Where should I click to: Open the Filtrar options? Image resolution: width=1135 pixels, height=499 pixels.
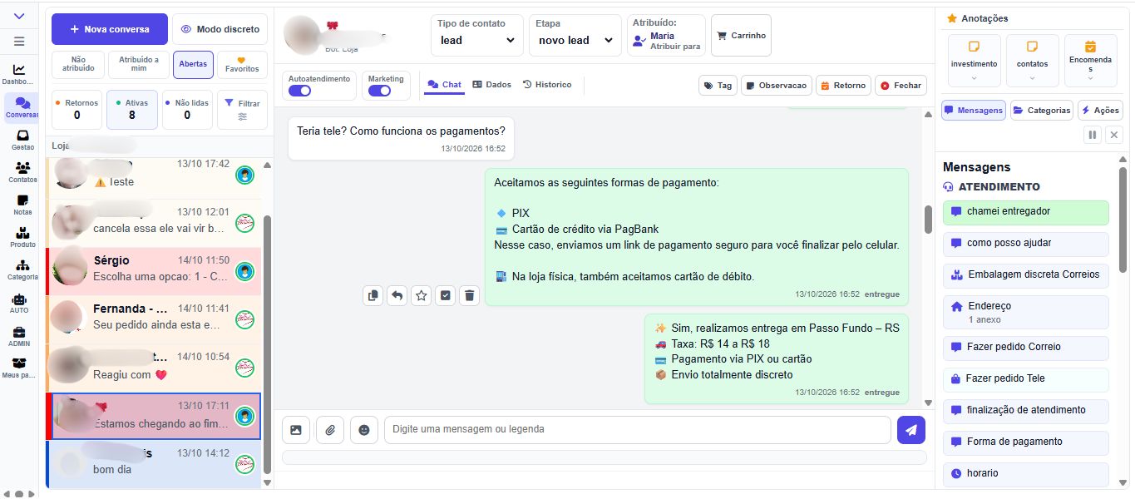point(242,110)
